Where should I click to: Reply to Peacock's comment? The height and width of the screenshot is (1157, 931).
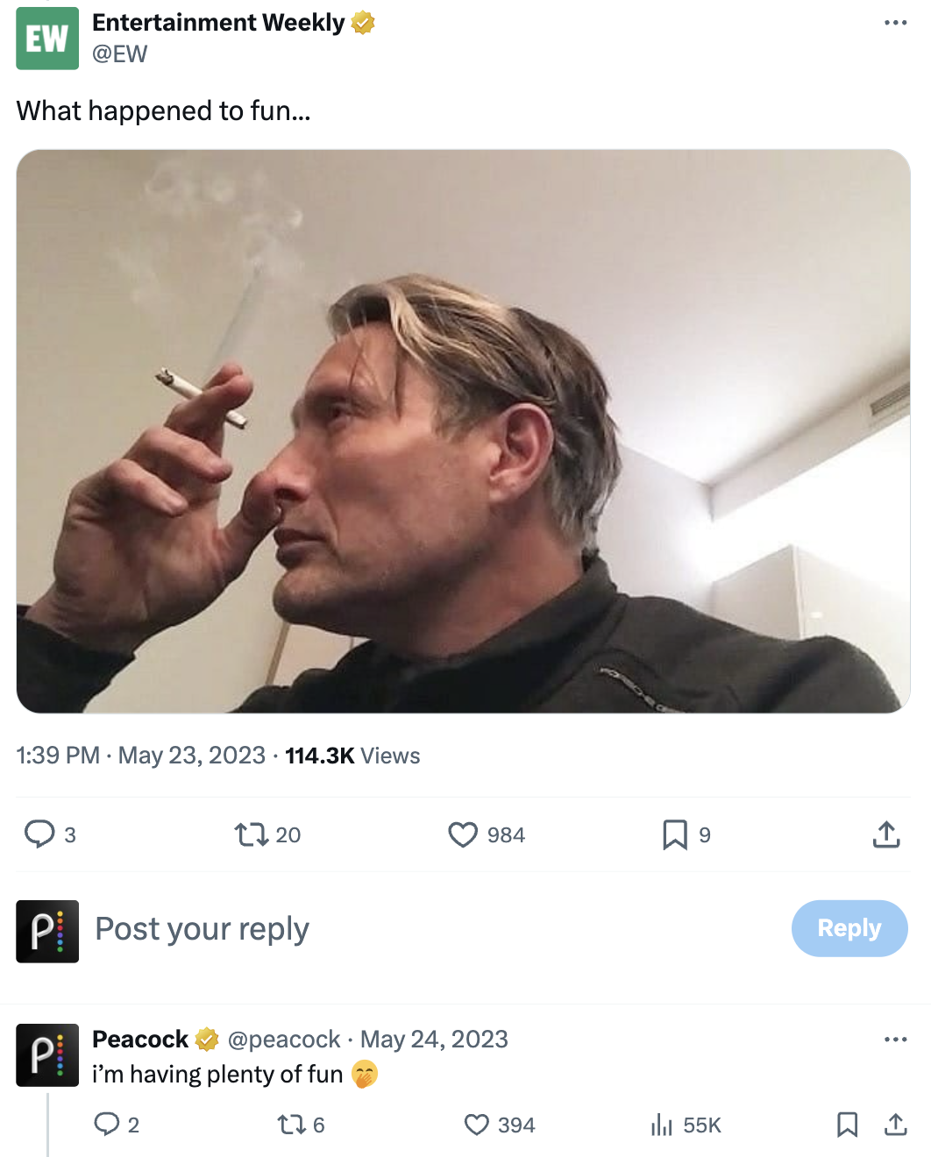coord(107,1124)
